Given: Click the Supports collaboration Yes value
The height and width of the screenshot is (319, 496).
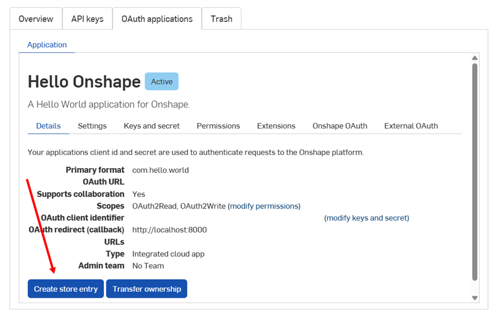Looking at the screenshot, I should pyautogui.click(x=138, y=194).
